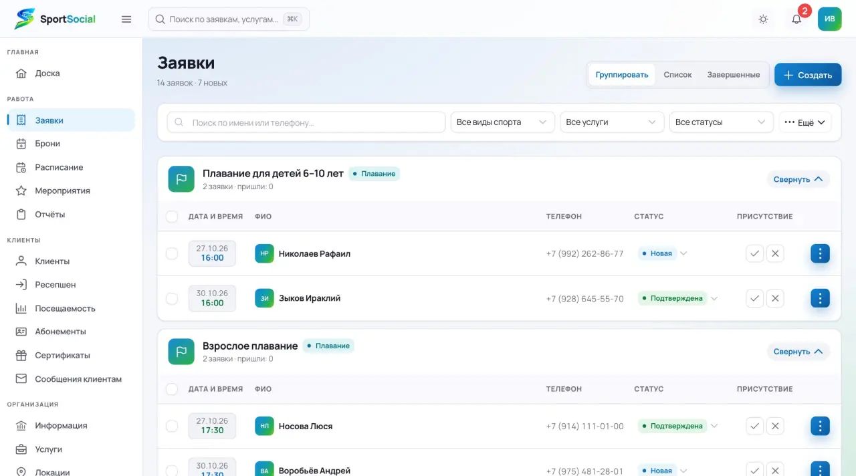Change status Подтверждена for Зыков Ираклий

(677, 299)
